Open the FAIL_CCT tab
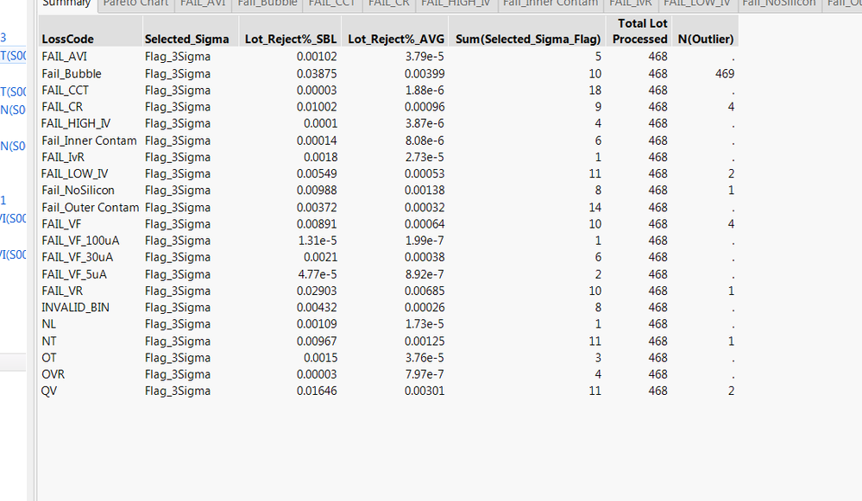The height and width of the screenshot is (501, 862). point(331,3)
